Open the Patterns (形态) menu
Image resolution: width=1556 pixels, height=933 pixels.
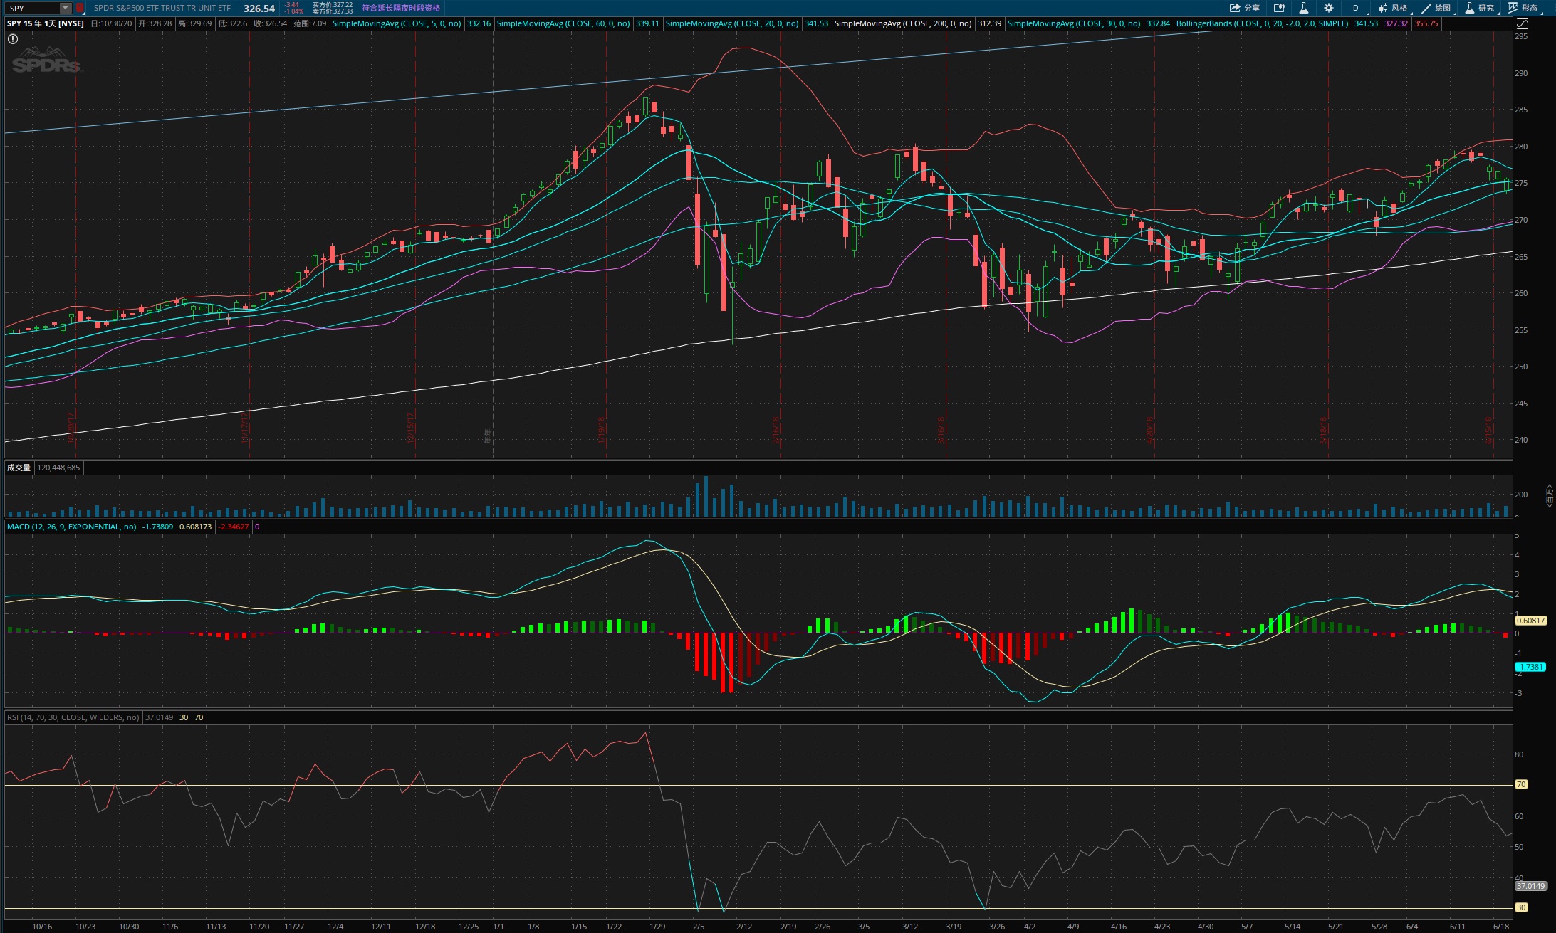(x=1523, y=8)
